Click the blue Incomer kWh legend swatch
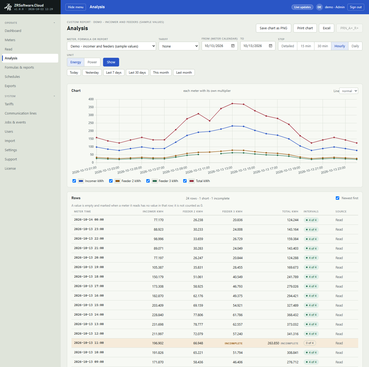This screenshot has height=367, width=369. coord(81,181)
